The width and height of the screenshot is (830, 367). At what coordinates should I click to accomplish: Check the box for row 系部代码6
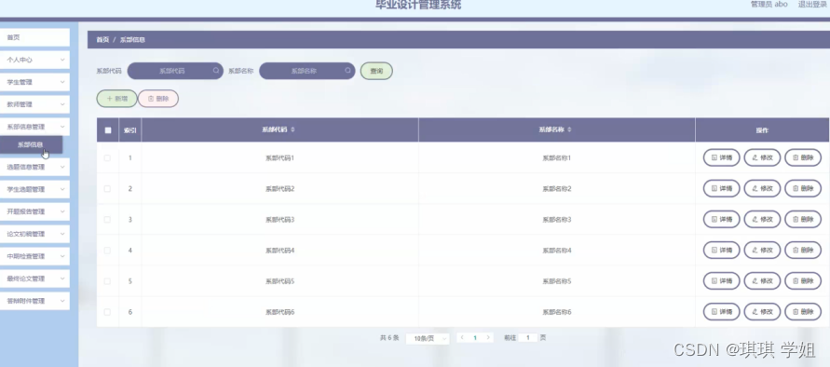pos(107,312)
